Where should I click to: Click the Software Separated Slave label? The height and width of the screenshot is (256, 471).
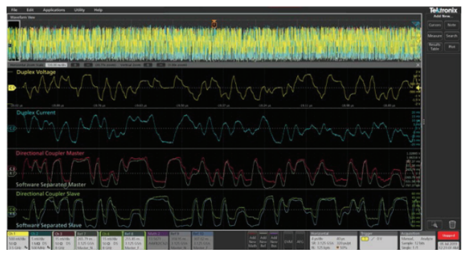[49, 226]
